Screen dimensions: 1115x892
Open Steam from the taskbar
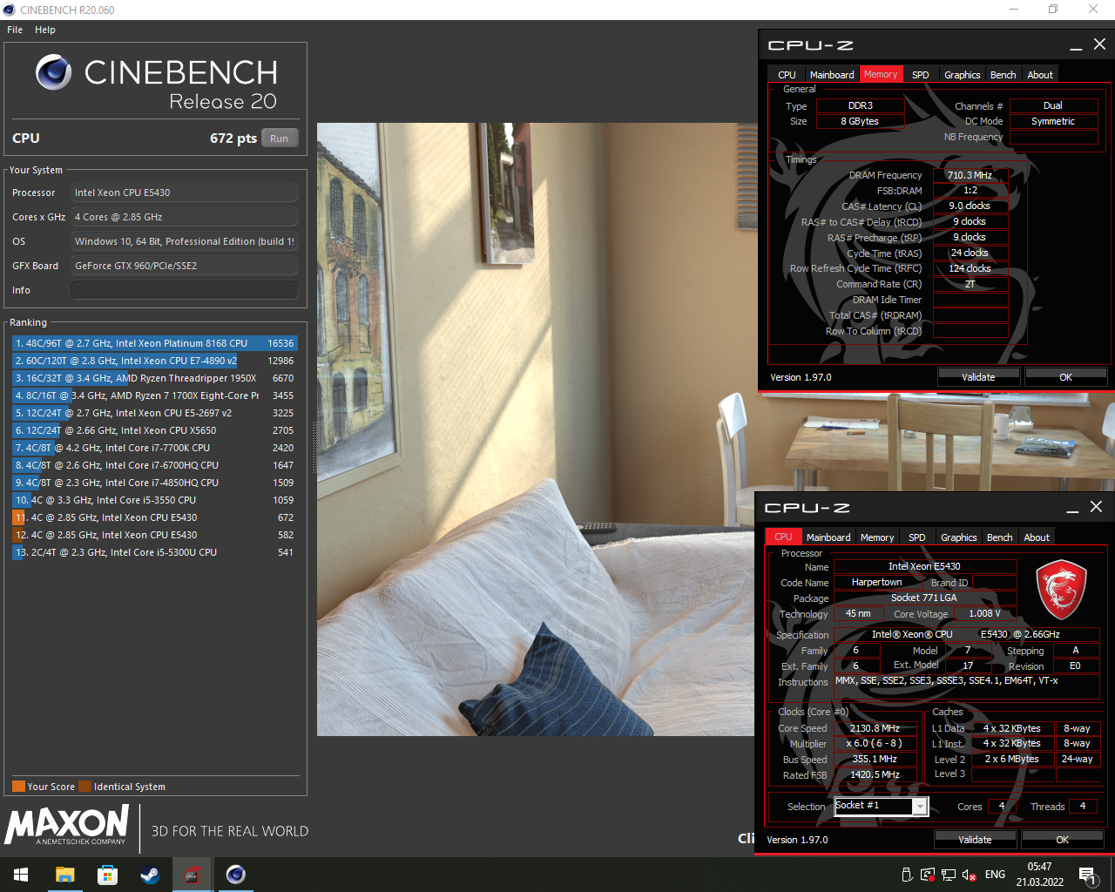(150, 875)
